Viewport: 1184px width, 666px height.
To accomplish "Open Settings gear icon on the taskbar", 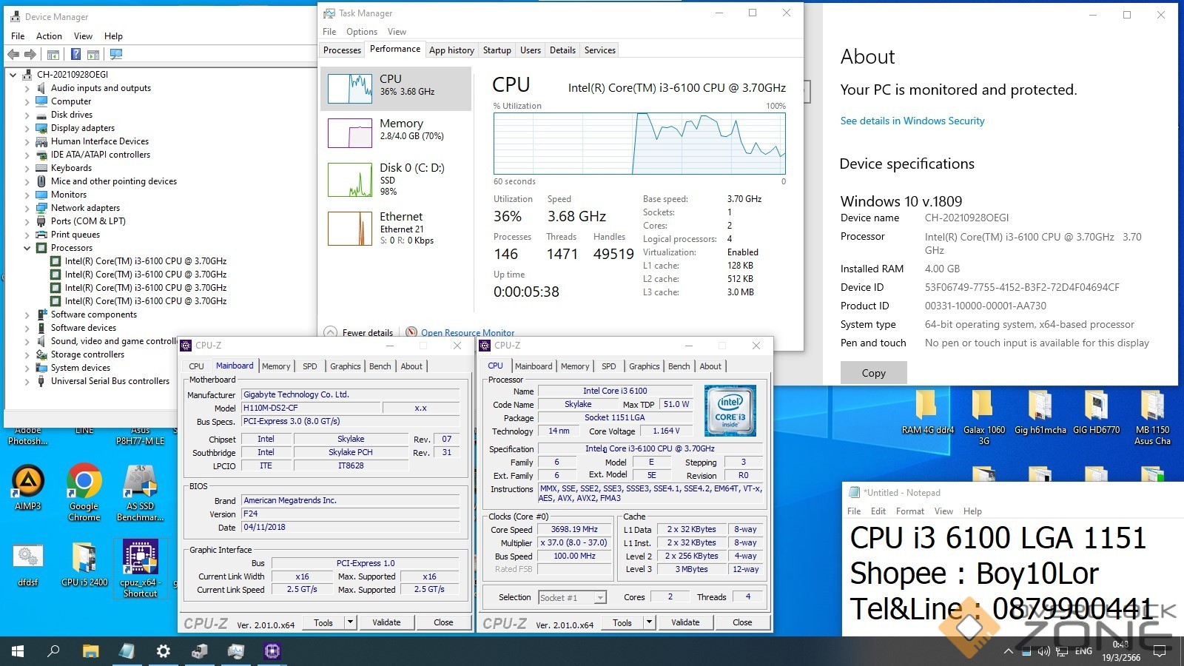I will tap(163, 651).
